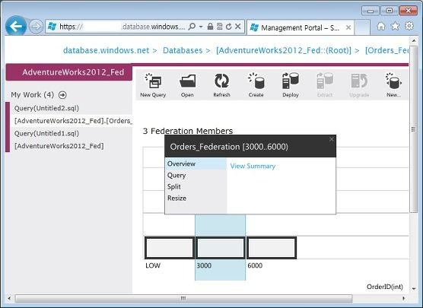423x308 pixels.
Task: Click the horizontal scrollbar thumb
Action: (x=183, y=298)
